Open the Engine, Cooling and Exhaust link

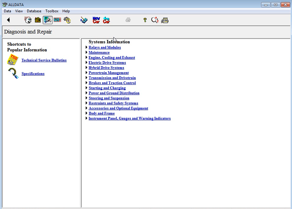coord(112,57)
